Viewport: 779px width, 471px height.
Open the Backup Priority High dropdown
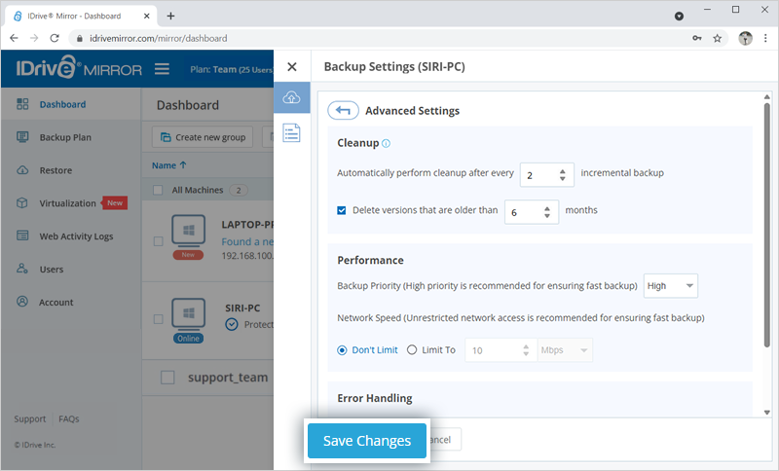tap(671, 286)
